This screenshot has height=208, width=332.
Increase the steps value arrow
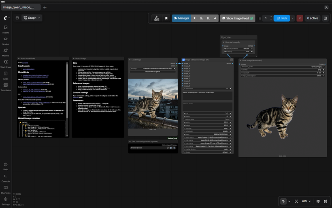pyautogui.click(x=230, y=116)
